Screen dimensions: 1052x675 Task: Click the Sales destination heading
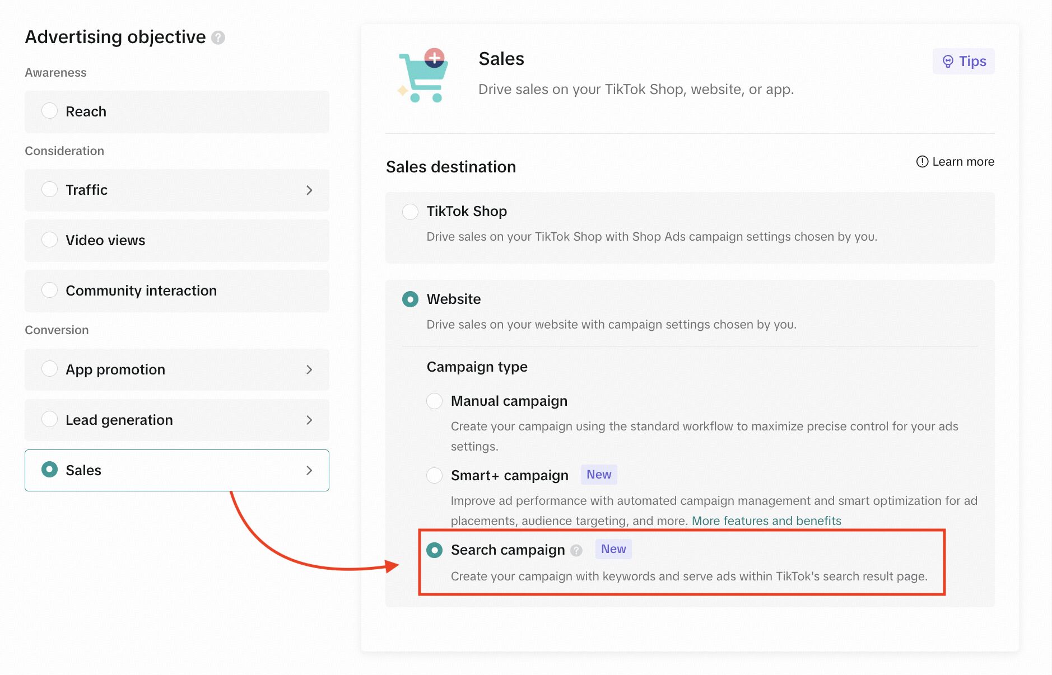[x=451, y=167]
